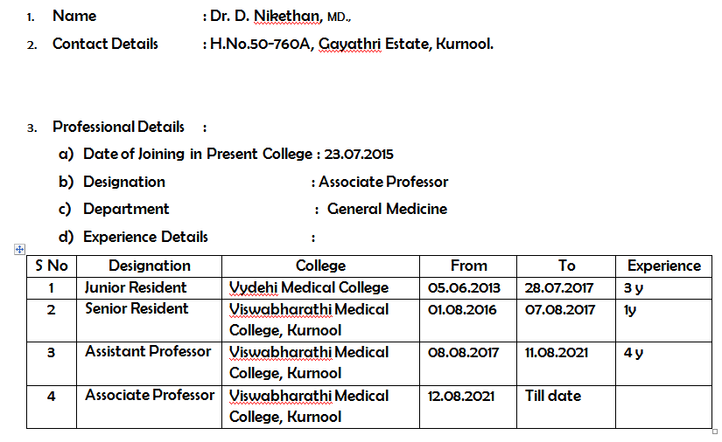The width and height of the screenshot is (722, 442).
Task: Click the Experience column header cell
Action: [x=663, y=266]
